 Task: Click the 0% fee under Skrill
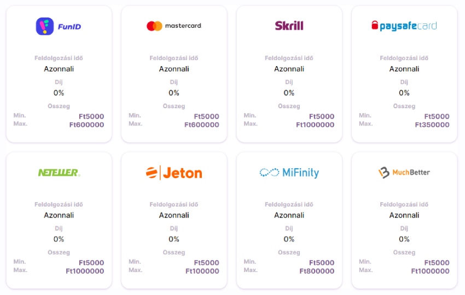pos(289,93)
